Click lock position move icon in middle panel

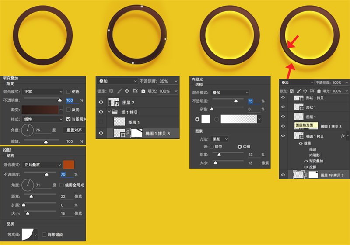127,91
